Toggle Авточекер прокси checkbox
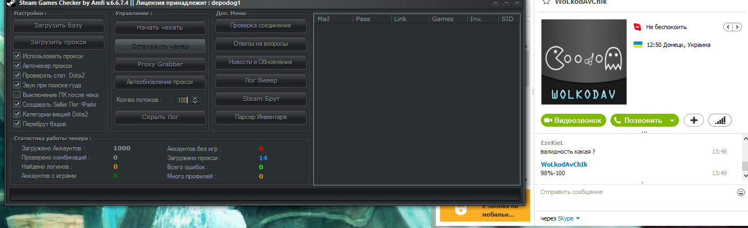The image size is (748, 228). tap(17, 66)
